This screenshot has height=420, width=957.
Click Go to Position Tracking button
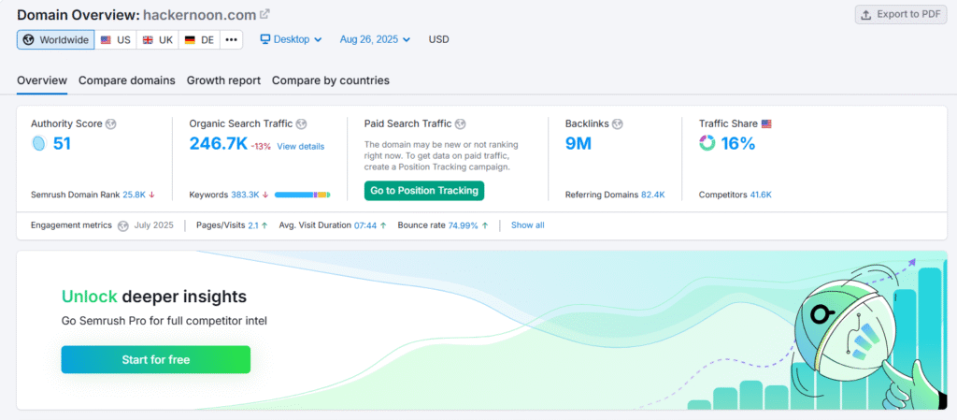tap(424, 191)
